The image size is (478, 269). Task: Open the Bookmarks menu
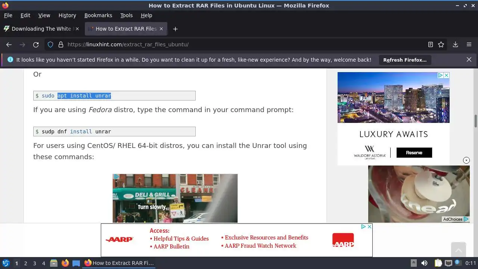click(98, 15)
